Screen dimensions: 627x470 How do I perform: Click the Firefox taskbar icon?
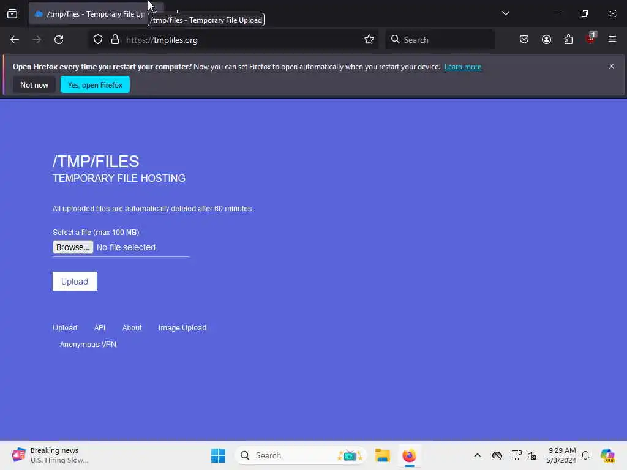[x=409, y=455]
